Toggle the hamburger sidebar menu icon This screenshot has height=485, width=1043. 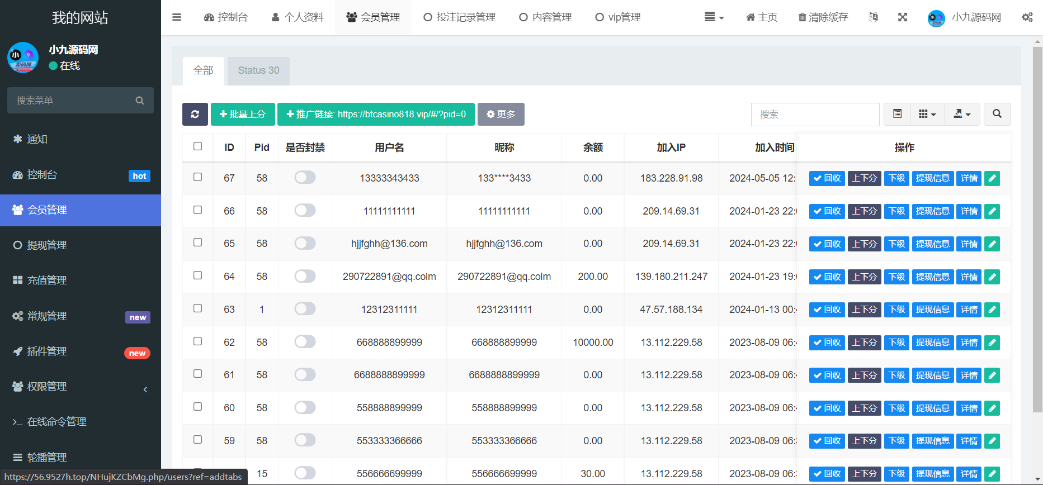(177, 17)
